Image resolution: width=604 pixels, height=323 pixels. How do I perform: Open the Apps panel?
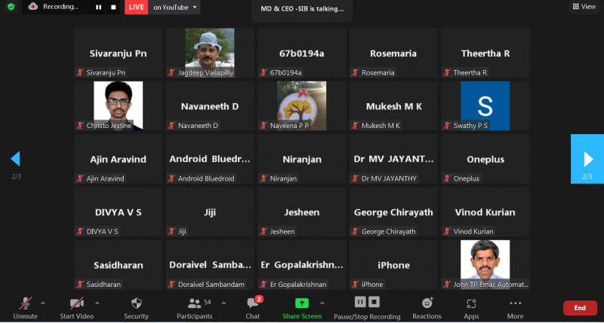(471, 307)
